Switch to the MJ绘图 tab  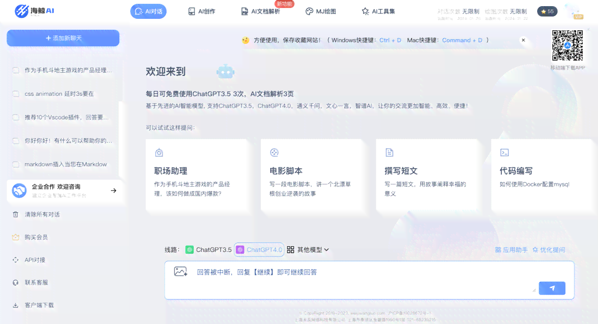tap(321, 11)
